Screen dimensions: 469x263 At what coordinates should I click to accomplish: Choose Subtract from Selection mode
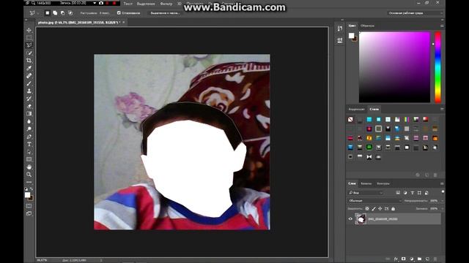[x=62, y=13]
